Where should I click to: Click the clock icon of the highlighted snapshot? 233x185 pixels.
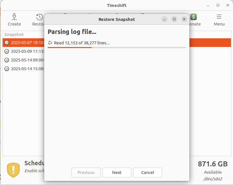pyautogui.click(x=7, y=43)
